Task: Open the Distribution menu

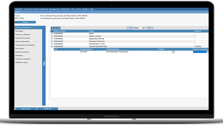Action: (x=65, y=9)
